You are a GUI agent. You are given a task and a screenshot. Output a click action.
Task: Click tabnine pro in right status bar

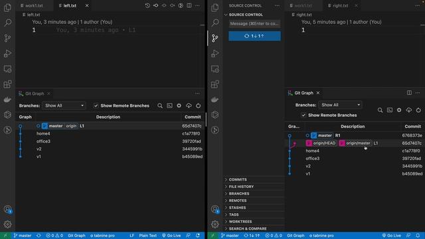click(x=321, y=236)
